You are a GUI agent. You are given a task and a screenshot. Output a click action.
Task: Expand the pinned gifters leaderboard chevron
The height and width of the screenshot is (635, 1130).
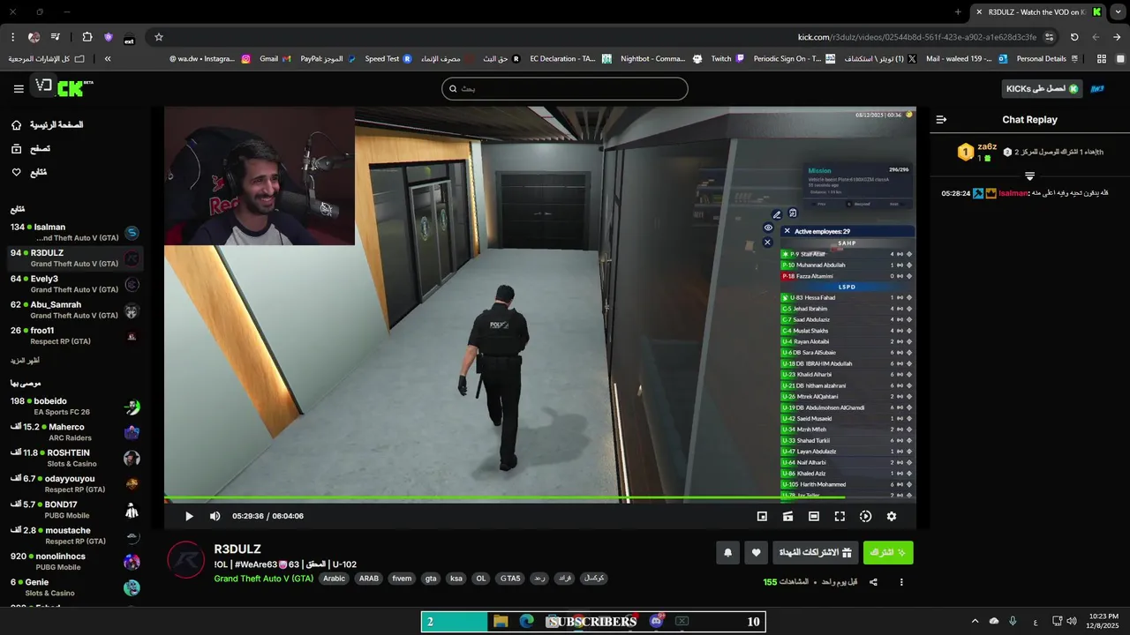1029,176
